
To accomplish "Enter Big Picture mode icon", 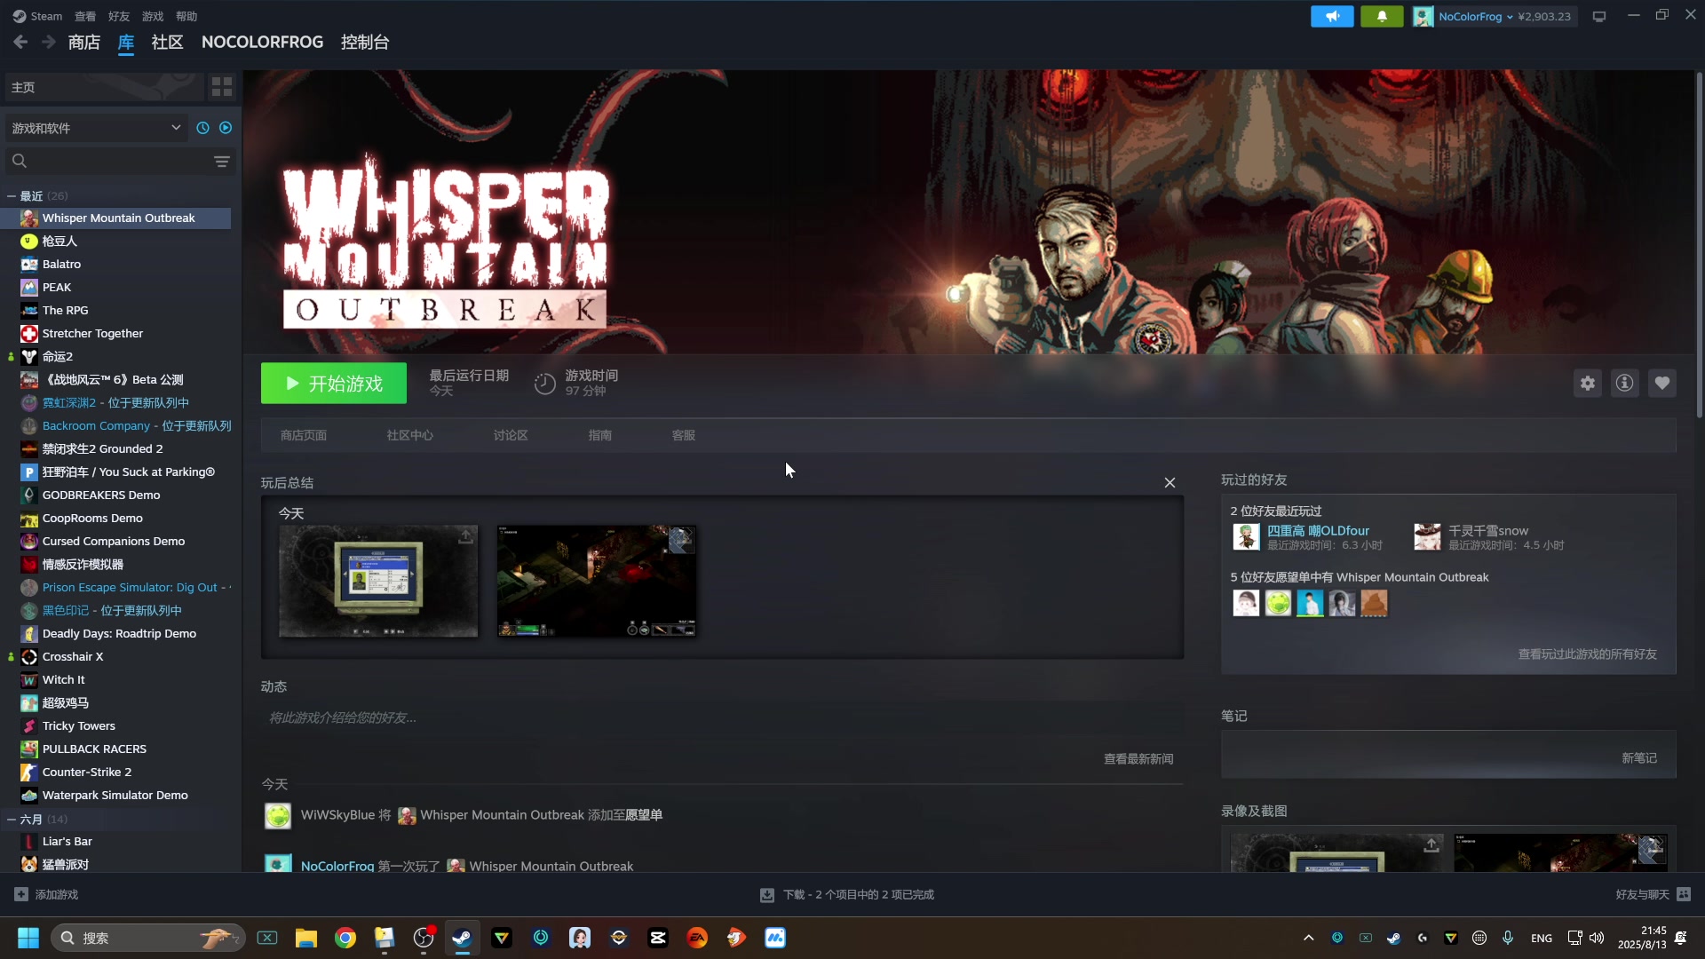I will [1599, 16].
